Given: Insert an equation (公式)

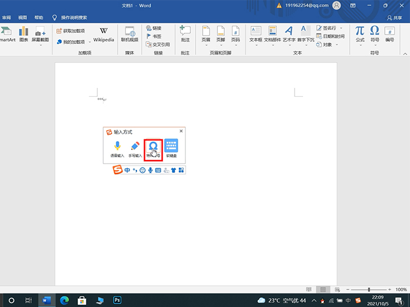Looking at the screenshot, I should pos(360,36).
